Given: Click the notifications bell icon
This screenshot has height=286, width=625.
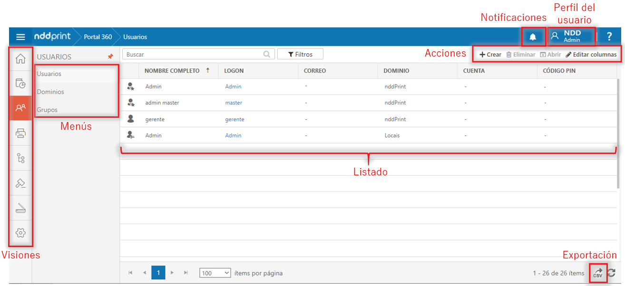Looking at the screenshot, I should click(x=533, y=37).
